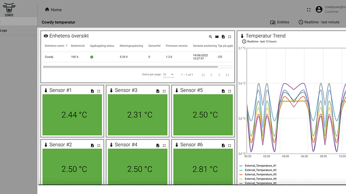Export Sensor #6 widget data

point(223,145)
